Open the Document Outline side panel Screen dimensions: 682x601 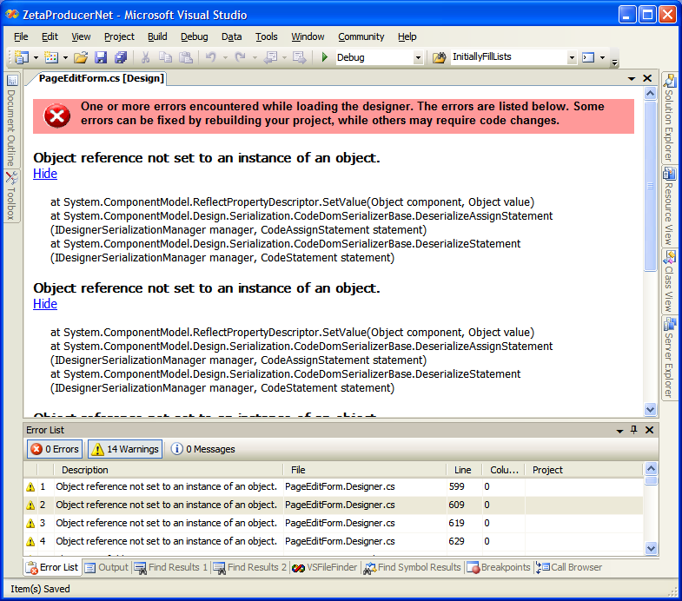(12, 121)
